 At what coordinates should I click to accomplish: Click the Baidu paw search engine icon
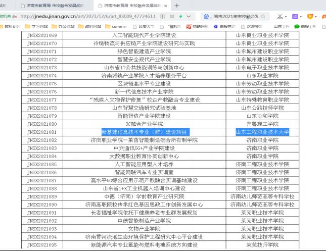coord(206,16)
